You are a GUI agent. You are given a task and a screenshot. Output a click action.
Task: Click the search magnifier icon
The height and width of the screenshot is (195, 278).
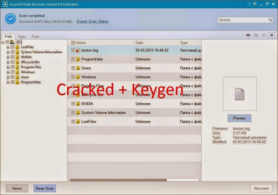point(270,20)
